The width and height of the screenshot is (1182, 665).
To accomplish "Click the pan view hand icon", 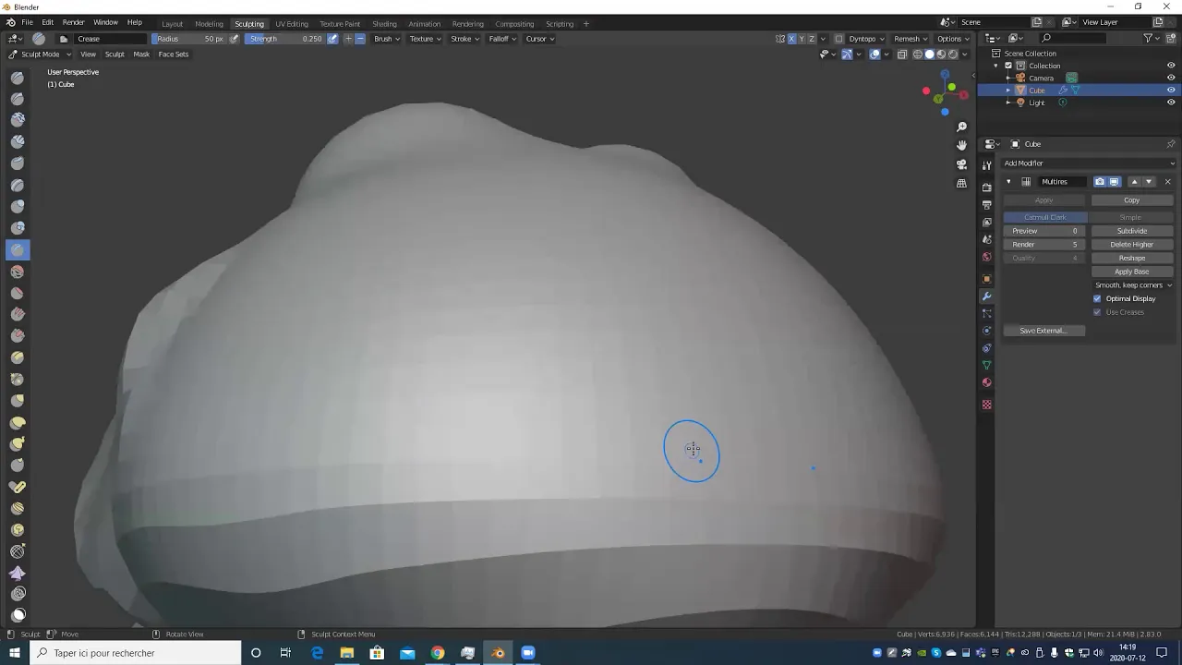I will (961, 145).
